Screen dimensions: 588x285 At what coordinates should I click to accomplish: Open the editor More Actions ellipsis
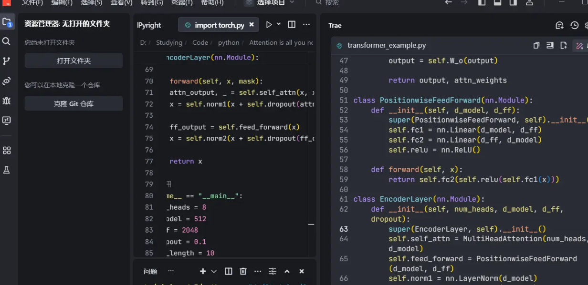(306, 25)
